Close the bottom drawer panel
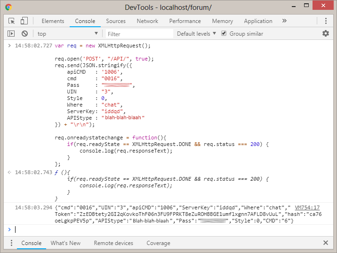This screenshot has width=337, height=253. (326, 243)
